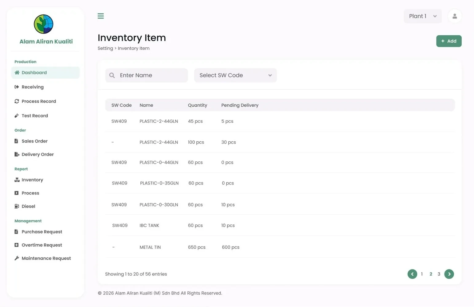474x307 pixels.
Task: Click the SW Code column header
Action: (122, 105)
